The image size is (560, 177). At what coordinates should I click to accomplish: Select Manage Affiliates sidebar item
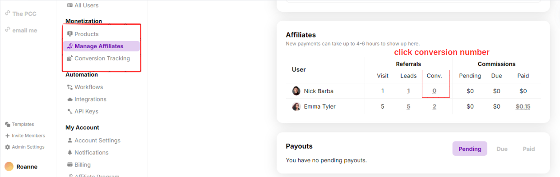coord(101,46)
